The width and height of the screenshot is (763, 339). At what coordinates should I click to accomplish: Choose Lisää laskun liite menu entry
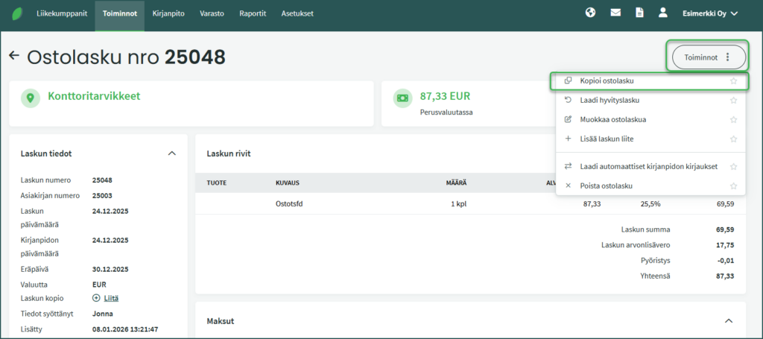(607, 139)
